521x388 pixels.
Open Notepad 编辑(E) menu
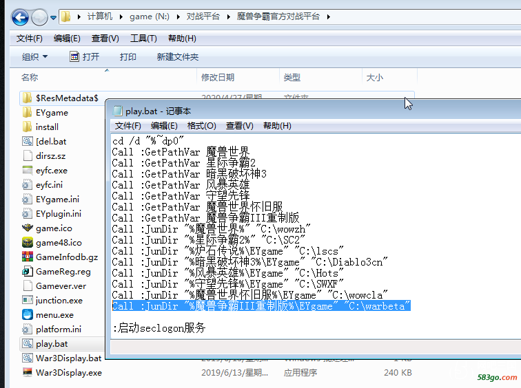pos(164,126)
